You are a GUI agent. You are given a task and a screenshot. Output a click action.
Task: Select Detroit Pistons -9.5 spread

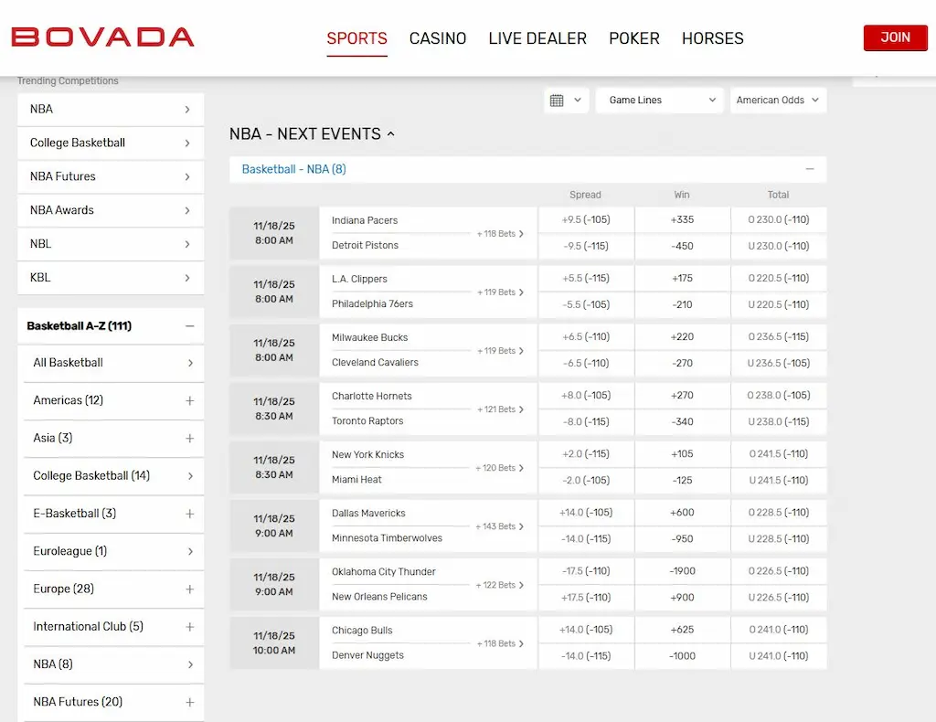585,246
